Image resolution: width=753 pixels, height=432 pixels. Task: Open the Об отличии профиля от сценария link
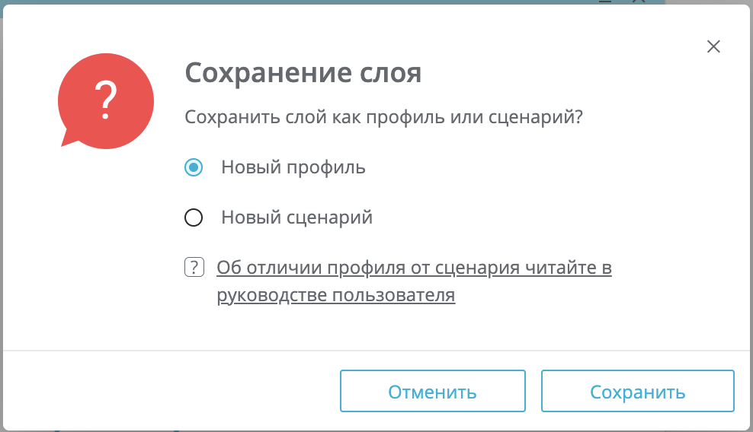pyautogui.click(x=414, y=268)
